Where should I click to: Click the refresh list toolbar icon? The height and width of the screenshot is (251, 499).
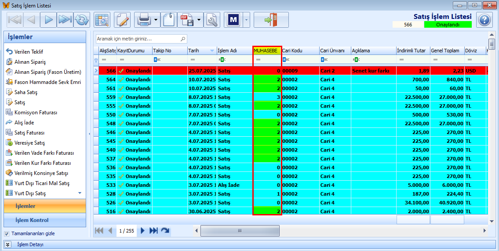[x=82, y=20]
